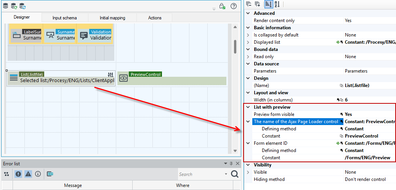Click the small gray toolbar overflow arrow
This screenshot has height=190, width=396.
[214, 9]
